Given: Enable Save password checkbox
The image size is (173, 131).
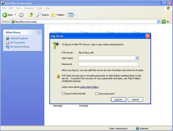Looking at the screenshot, I should pos(97,94).
